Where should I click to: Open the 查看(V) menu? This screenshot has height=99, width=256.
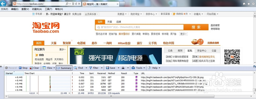pyautogui.click(x=25, y=9)
